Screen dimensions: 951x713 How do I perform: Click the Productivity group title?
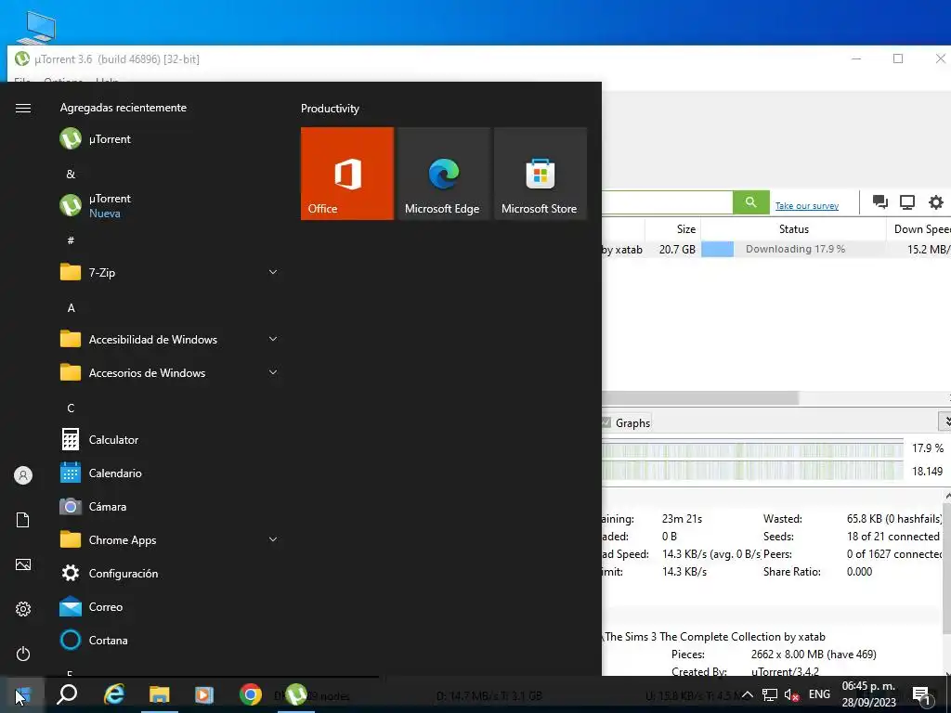tap(330, 109)
